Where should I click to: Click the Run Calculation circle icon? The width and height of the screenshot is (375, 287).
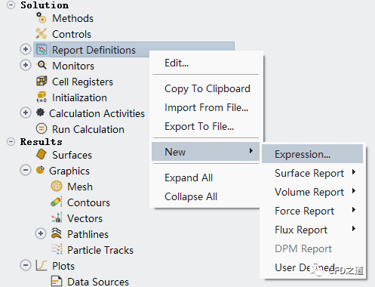click(x=41, y=128)
